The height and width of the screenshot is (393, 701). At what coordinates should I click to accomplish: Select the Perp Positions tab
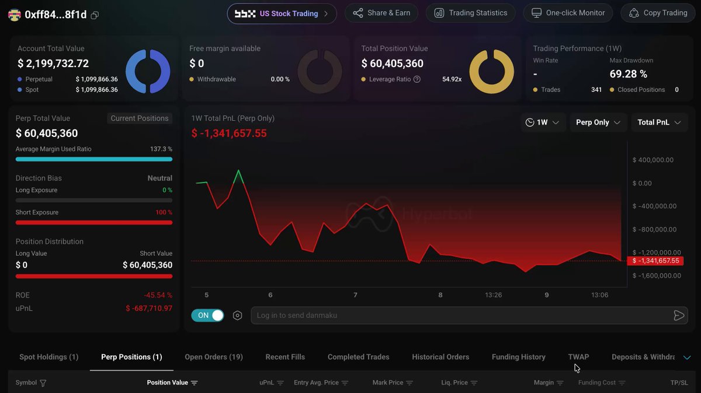tap(131, 357)
